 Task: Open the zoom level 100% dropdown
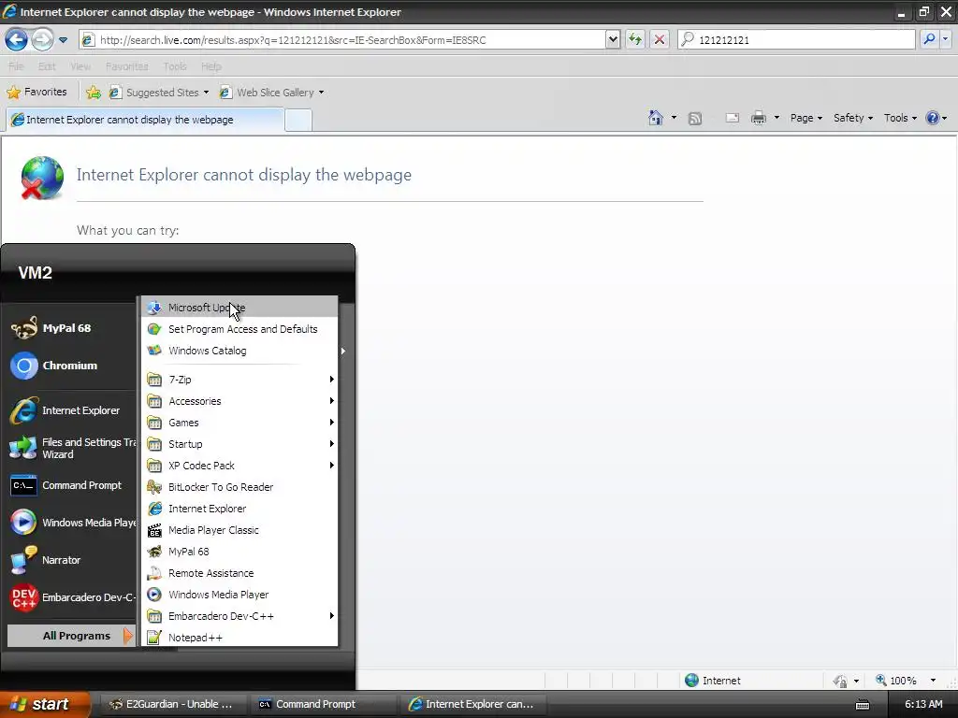click(x=933, y=681)
